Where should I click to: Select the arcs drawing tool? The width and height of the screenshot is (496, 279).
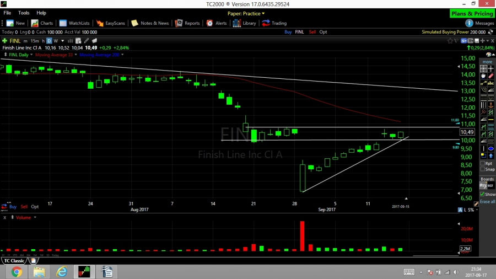[483, 90]
